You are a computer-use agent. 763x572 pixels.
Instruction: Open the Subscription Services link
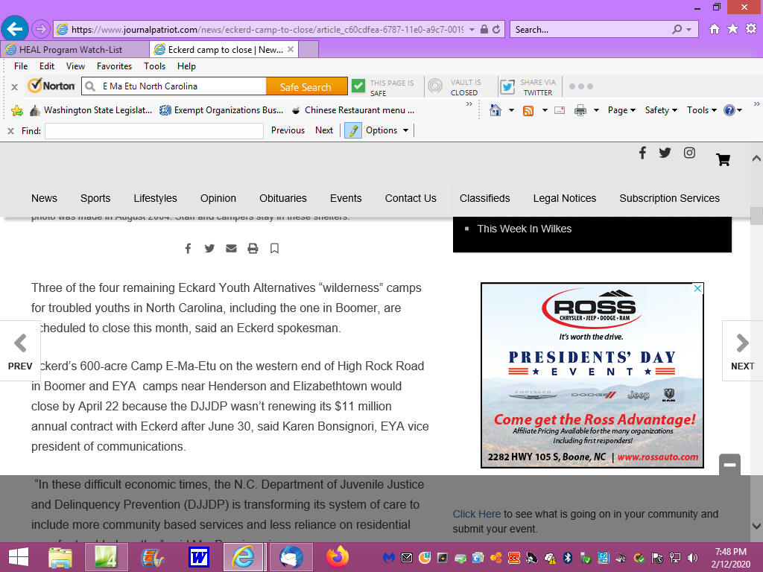click(669, 198)
